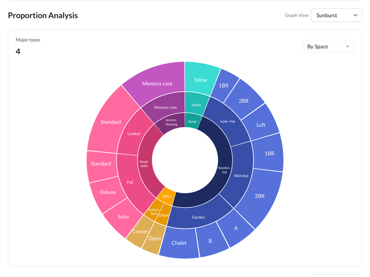
Task: Click the Corner office segment
Action: [140, 232]
